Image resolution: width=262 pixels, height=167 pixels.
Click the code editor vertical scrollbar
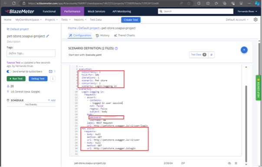coord(246,124)
